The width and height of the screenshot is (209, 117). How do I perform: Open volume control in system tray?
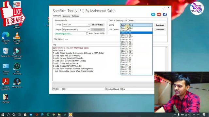(189, 115)
